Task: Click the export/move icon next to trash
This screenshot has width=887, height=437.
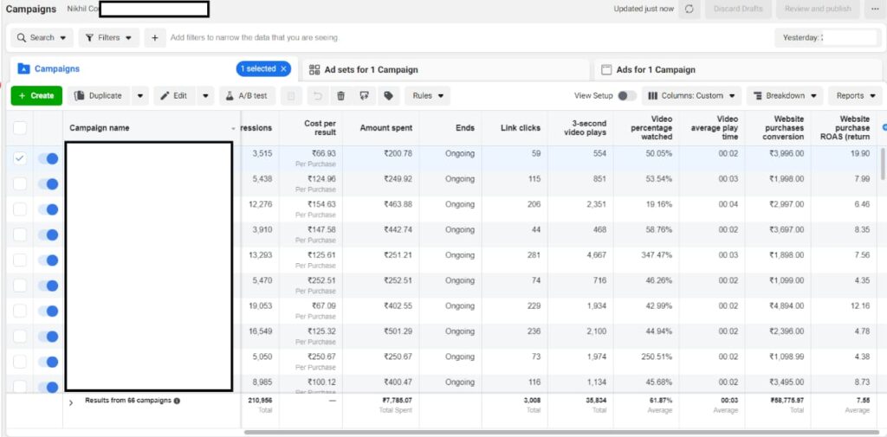Action: (364, 95)
